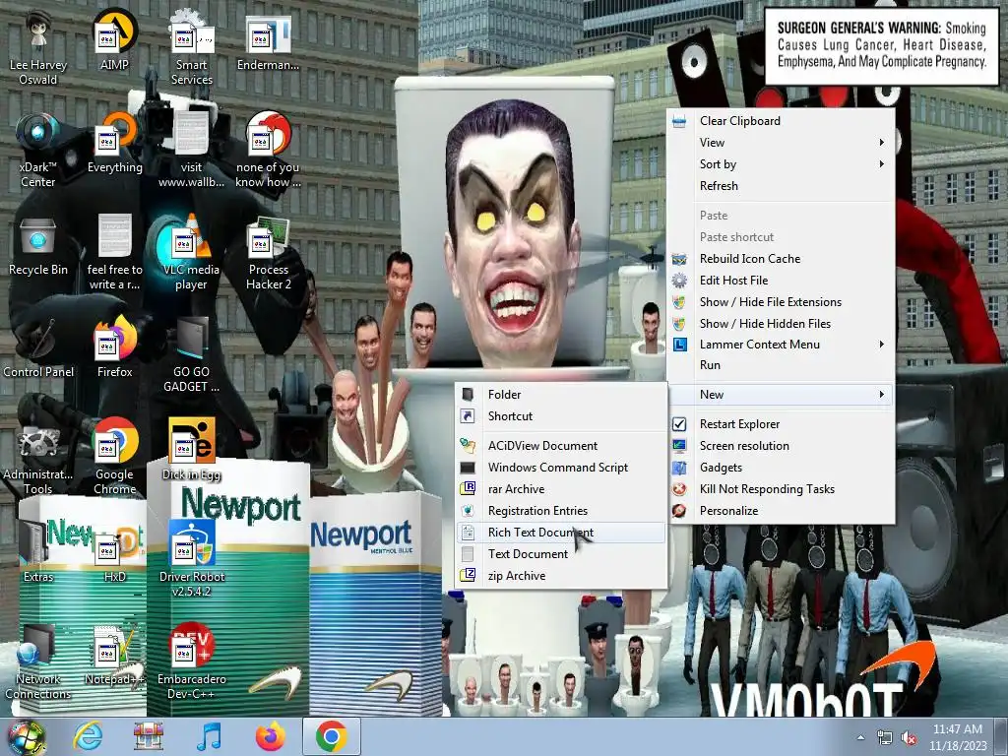Select the Firefox desktop shortcut
1008x756 pixels.
coord(114,348)
